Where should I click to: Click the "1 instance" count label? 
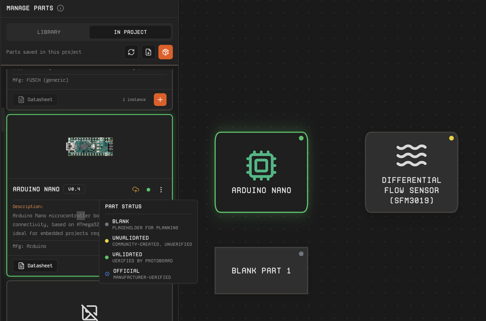point(134,99)
